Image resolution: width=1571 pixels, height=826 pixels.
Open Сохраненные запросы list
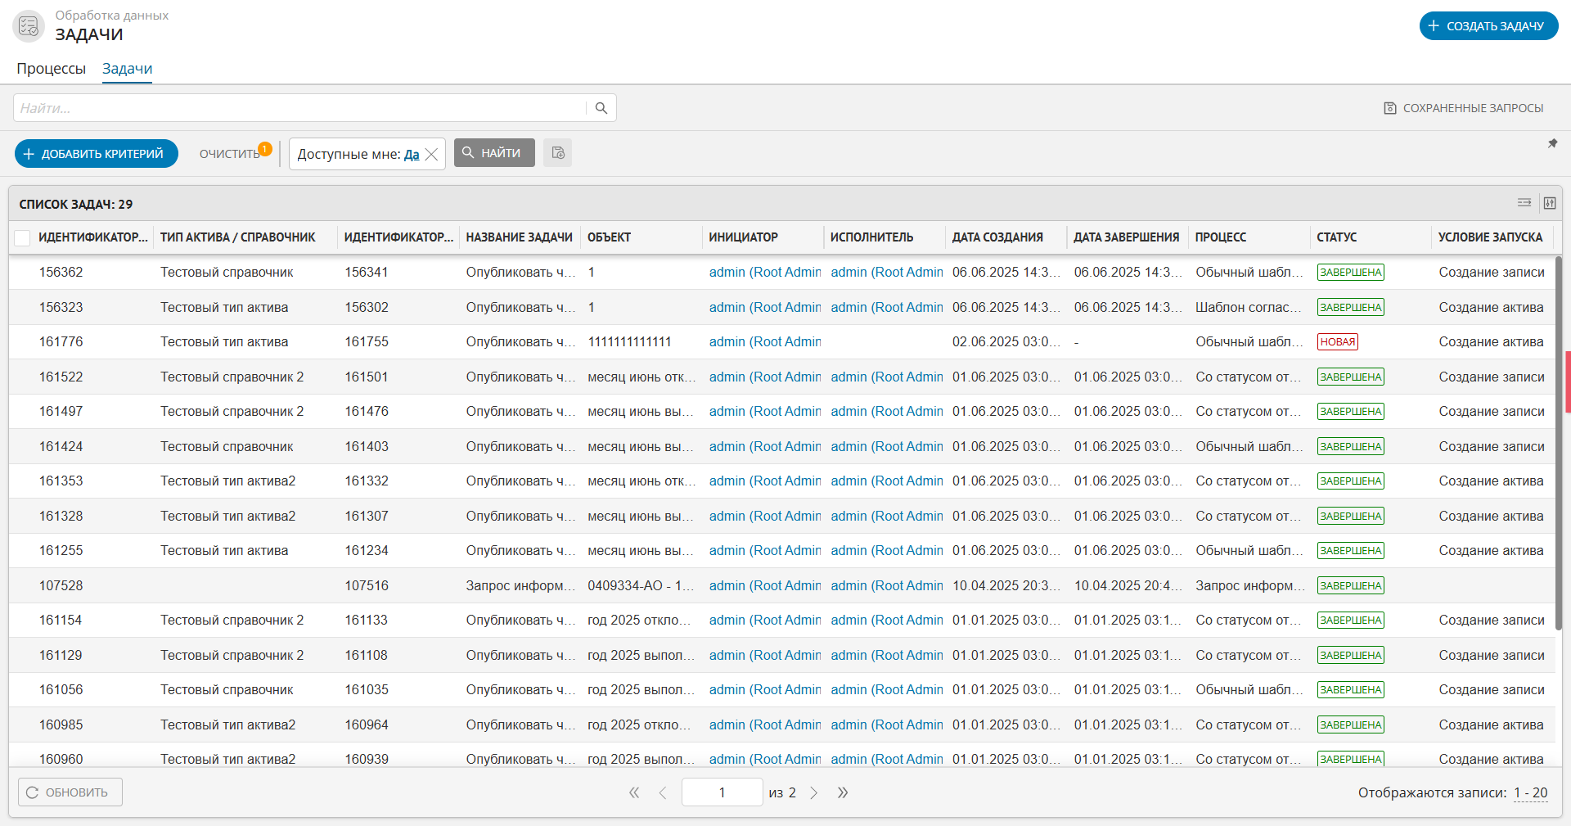click(1464, 108)
